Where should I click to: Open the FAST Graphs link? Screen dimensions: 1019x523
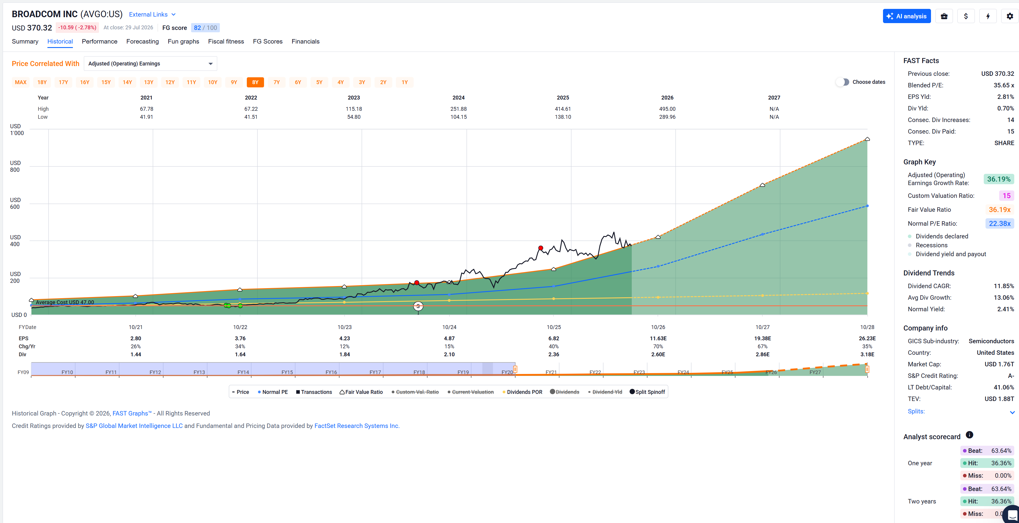click(x=132, y=413)
